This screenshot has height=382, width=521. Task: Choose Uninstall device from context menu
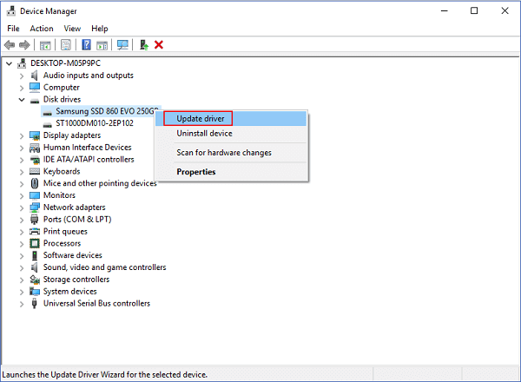(x=231, y=134)
